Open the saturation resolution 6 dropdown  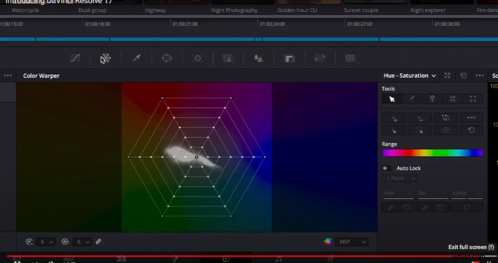(82, 242)
